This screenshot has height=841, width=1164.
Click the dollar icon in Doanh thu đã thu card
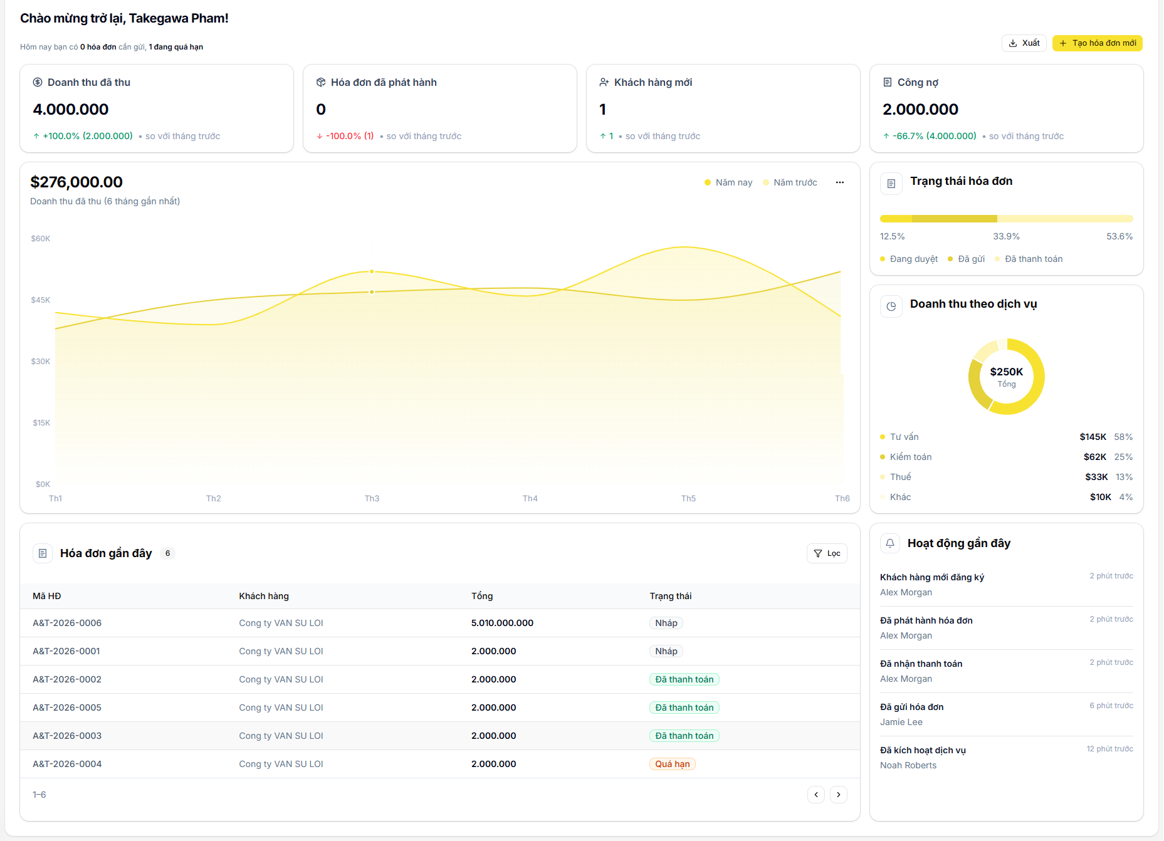38,82
